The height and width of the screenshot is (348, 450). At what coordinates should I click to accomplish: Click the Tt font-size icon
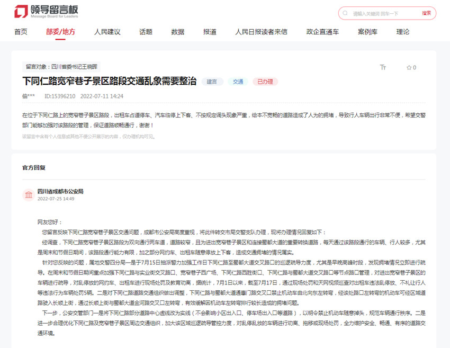pos(383,67)
